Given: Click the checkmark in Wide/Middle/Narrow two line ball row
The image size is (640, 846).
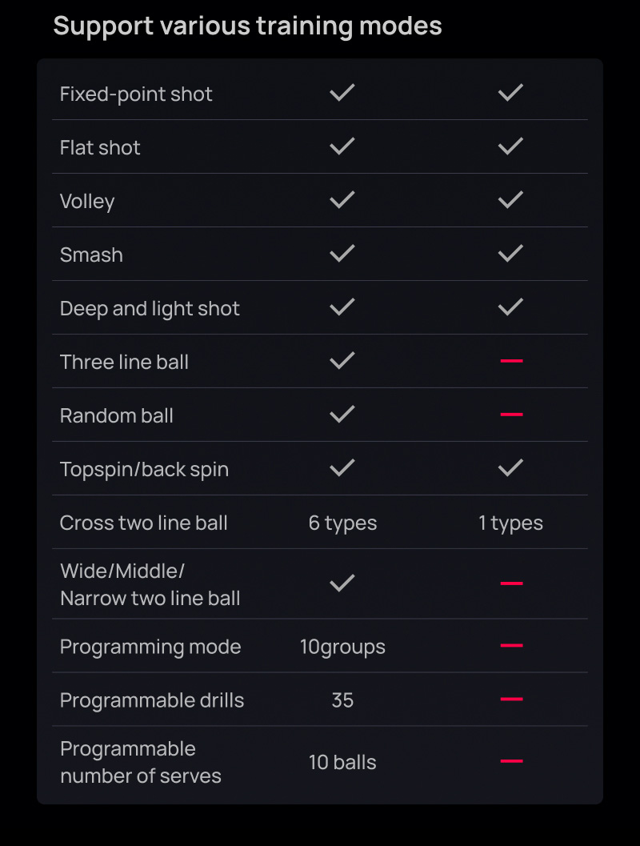Looking at the screenshot, I should tap(342, 583).
